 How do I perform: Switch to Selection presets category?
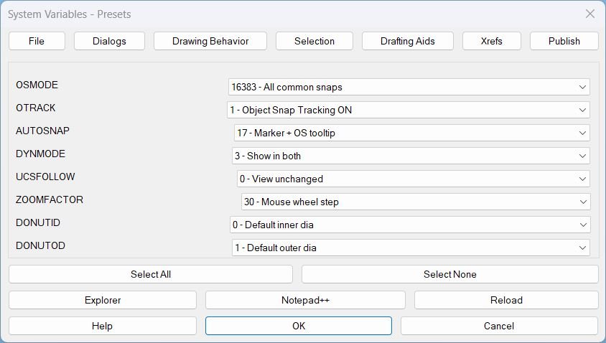pyautogui.click(x=314, y=41)
